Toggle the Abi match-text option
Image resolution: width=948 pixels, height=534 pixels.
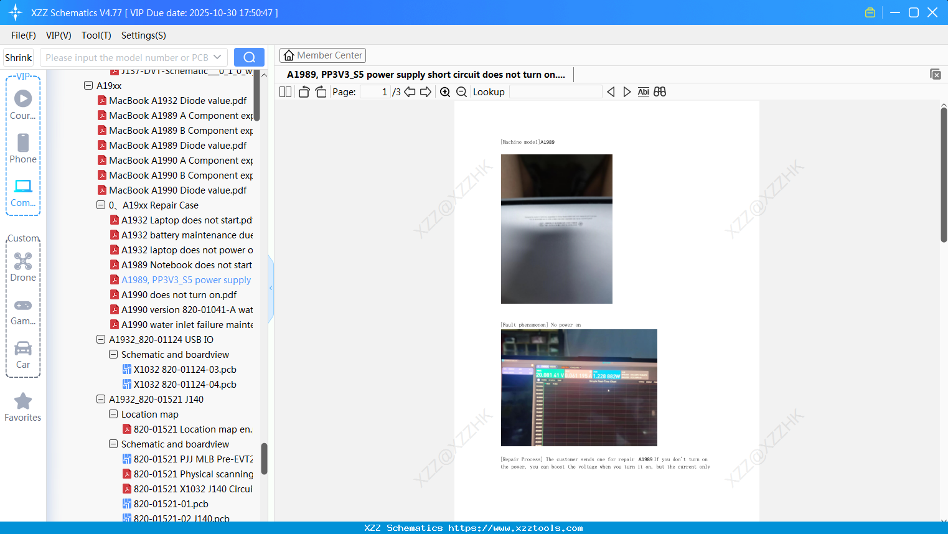(x=644, y=92)
